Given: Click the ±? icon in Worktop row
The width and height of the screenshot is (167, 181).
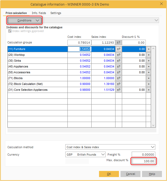Looking at the screenshot, I should point(119,55).
